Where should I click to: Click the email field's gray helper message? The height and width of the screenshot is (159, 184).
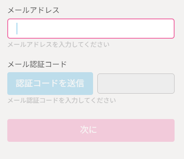(58, 45)
